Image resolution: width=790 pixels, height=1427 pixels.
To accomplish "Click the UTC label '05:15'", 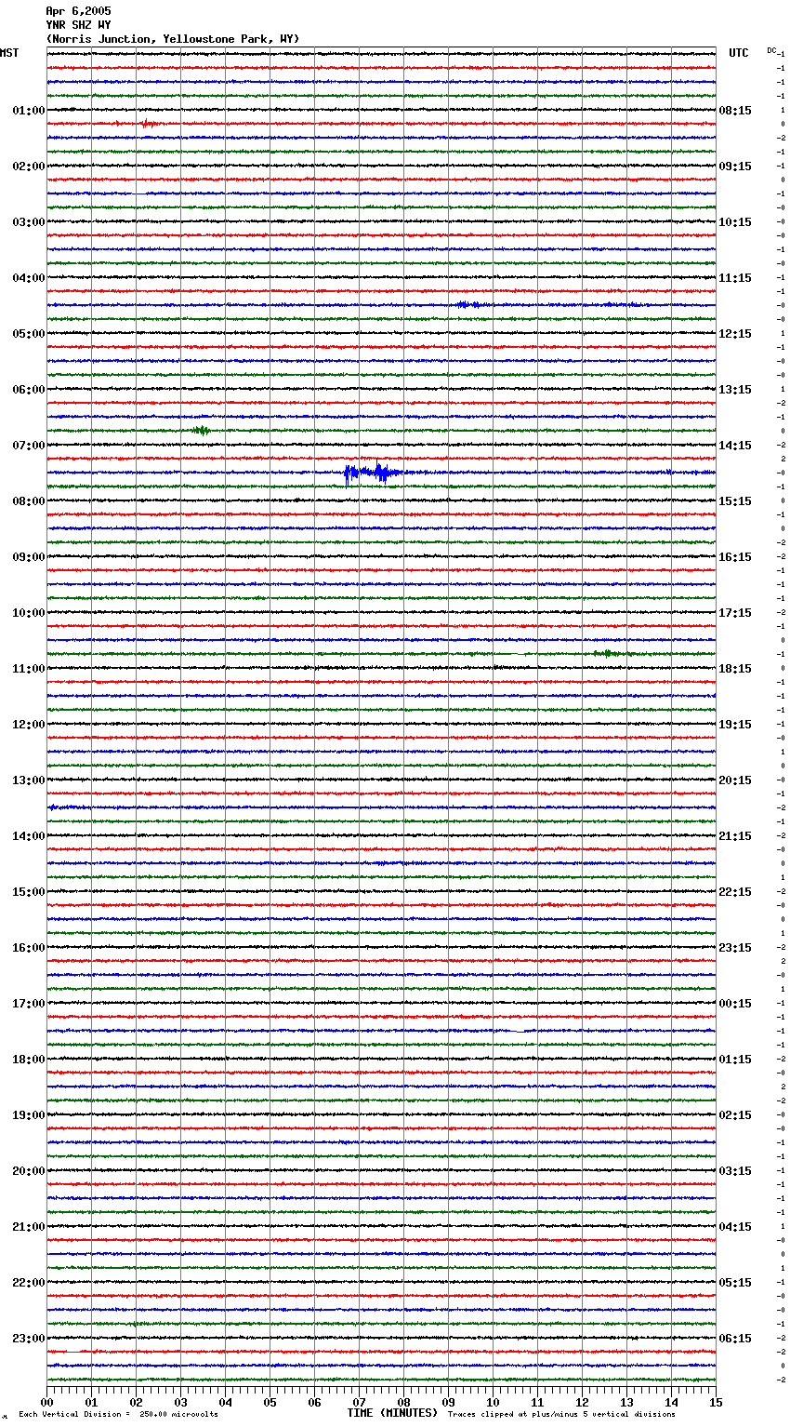I will pyautogui.click(x=735, y=1283).
